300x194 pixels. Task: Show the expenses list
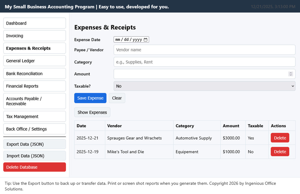(92, 112)
